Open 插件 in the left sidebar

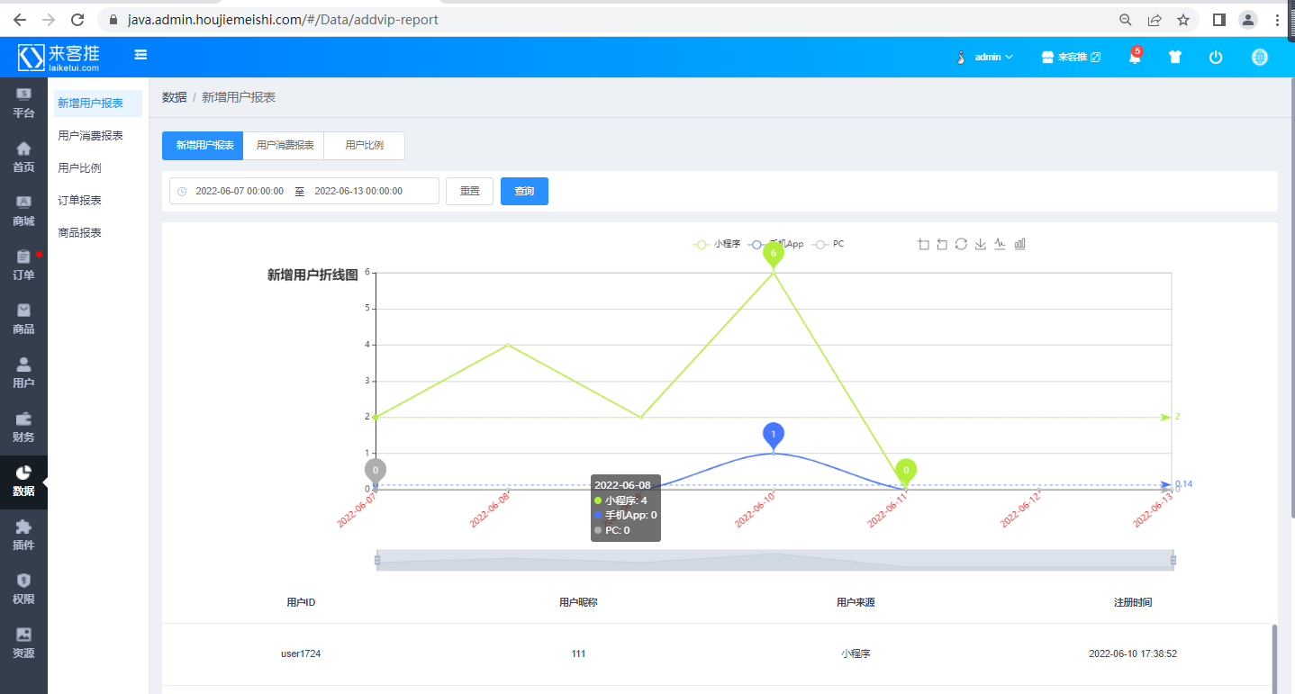[23, 536]
